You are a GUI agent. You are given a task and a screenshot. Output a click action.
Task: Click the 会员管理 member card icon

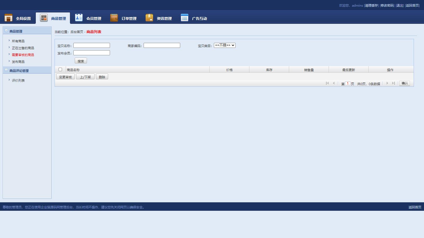(x=79, y=17)
